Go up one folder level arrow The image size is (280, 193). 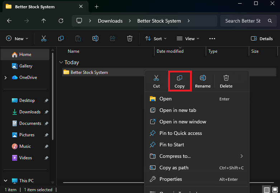(x=44, y=21)
